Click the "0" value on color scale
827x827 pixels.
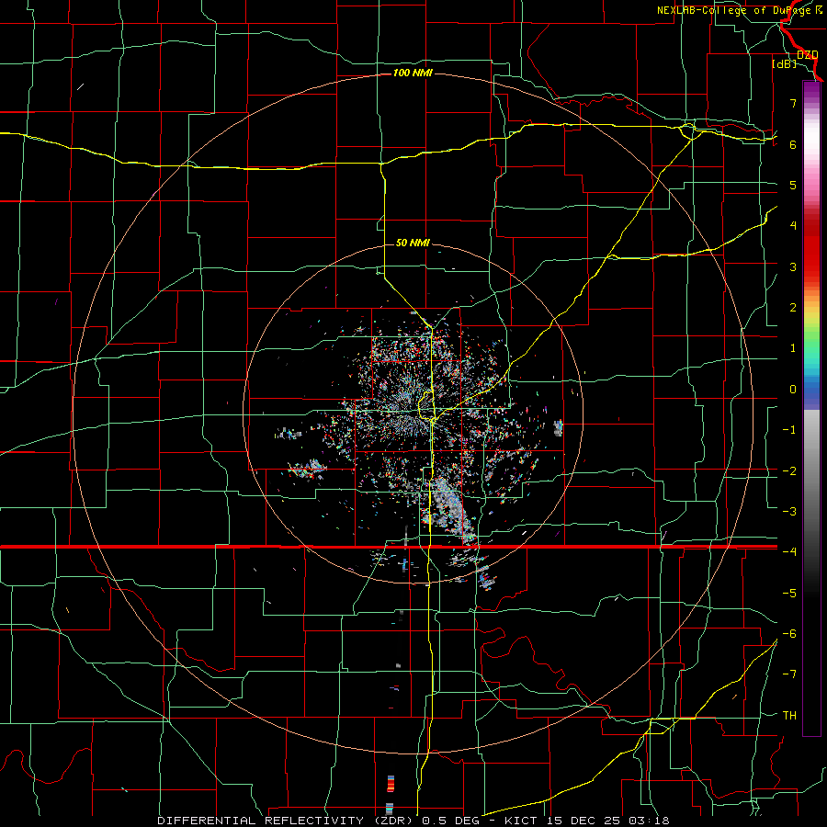coord(793,390)
